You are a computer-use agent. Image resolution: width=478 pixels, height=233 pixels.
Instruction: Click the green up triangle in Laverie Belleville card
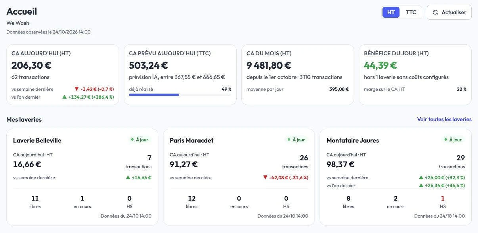[128, 178]
